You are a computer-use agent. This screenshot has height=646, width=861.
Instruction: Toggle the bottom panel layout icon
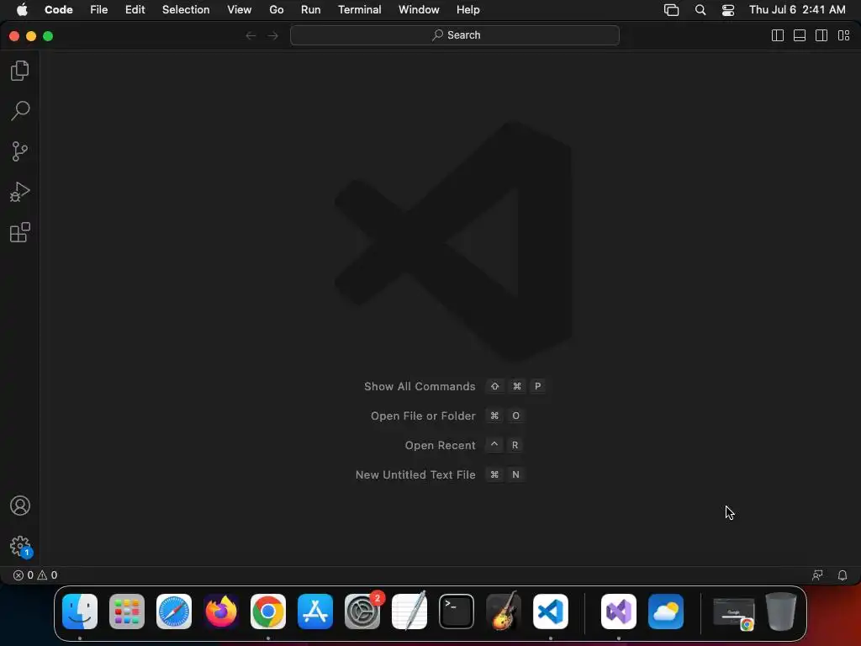(800, 35)
